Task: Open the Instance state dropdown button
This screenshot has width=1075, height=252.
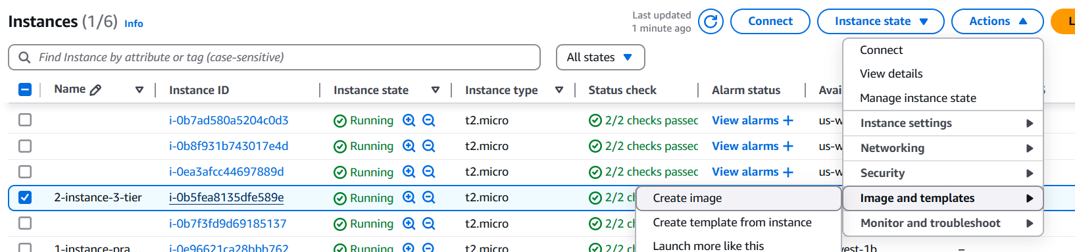Action: [x=881, y=21]
